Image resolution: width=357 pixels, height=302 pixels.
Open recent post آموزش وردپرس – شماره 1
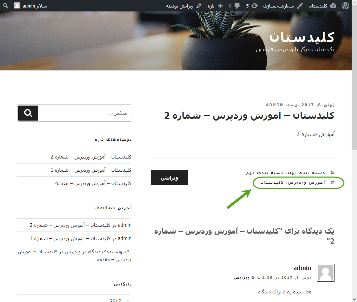click(x=91, y=170)
